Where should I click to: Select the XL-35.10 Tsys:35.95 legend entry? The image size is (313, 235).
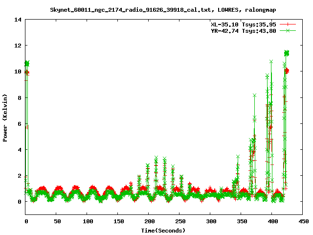coord(244,24)
